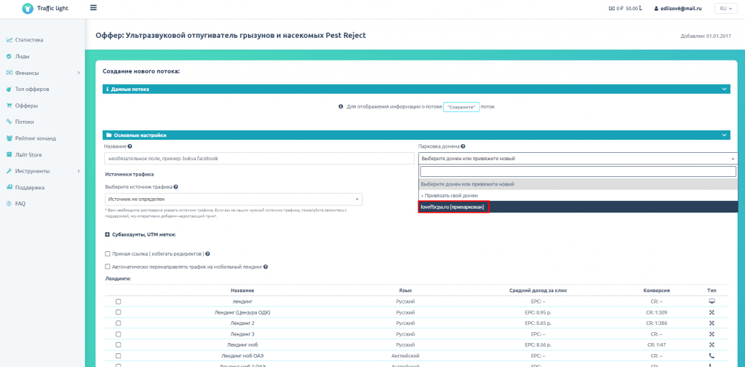Click the Поддержка icon in sidebar
The image size is (745, 367).
(x=9, y=187)
